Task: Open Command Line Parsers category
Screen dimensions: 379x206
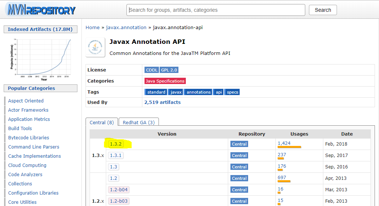Action: point(34,147)
